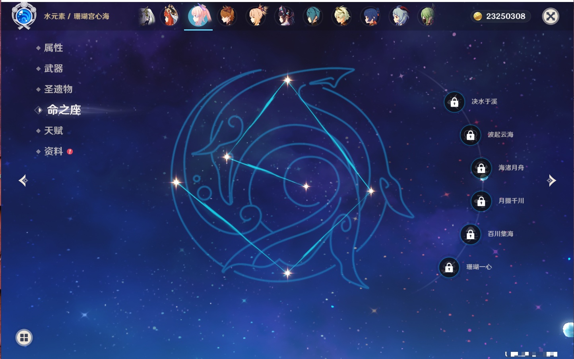This screenshot has width=574, height=359.
Task: Go to the next character with right arrow
Action: pyautogui.click(x=551, y=180)
